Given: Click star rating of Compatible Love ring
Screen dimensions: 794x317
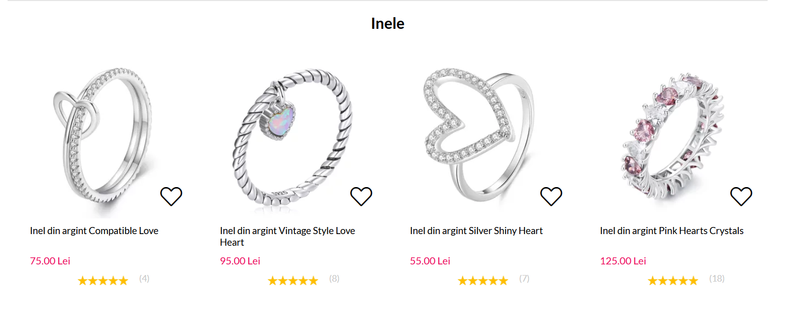Looking at the screenshot, I should [x=103, y=281].
